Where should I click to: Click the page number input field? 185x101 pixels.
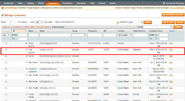[x=12, y=22]
